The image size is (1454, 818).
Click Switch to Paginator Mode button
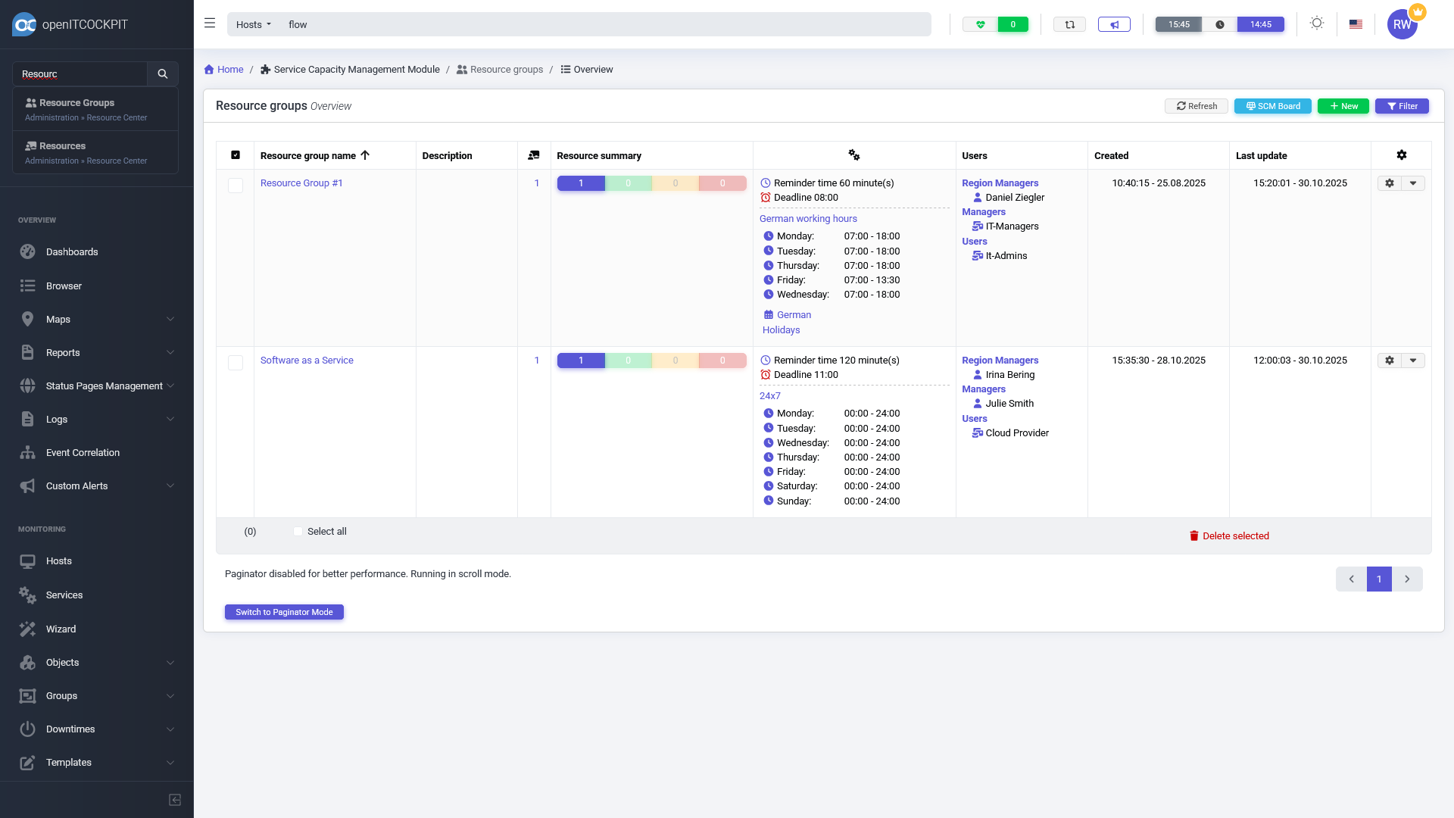coord(284,612)
